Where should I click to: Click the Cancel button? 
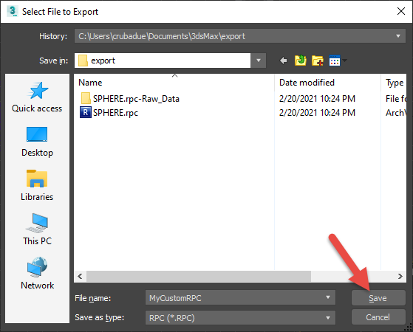point(378,317)
